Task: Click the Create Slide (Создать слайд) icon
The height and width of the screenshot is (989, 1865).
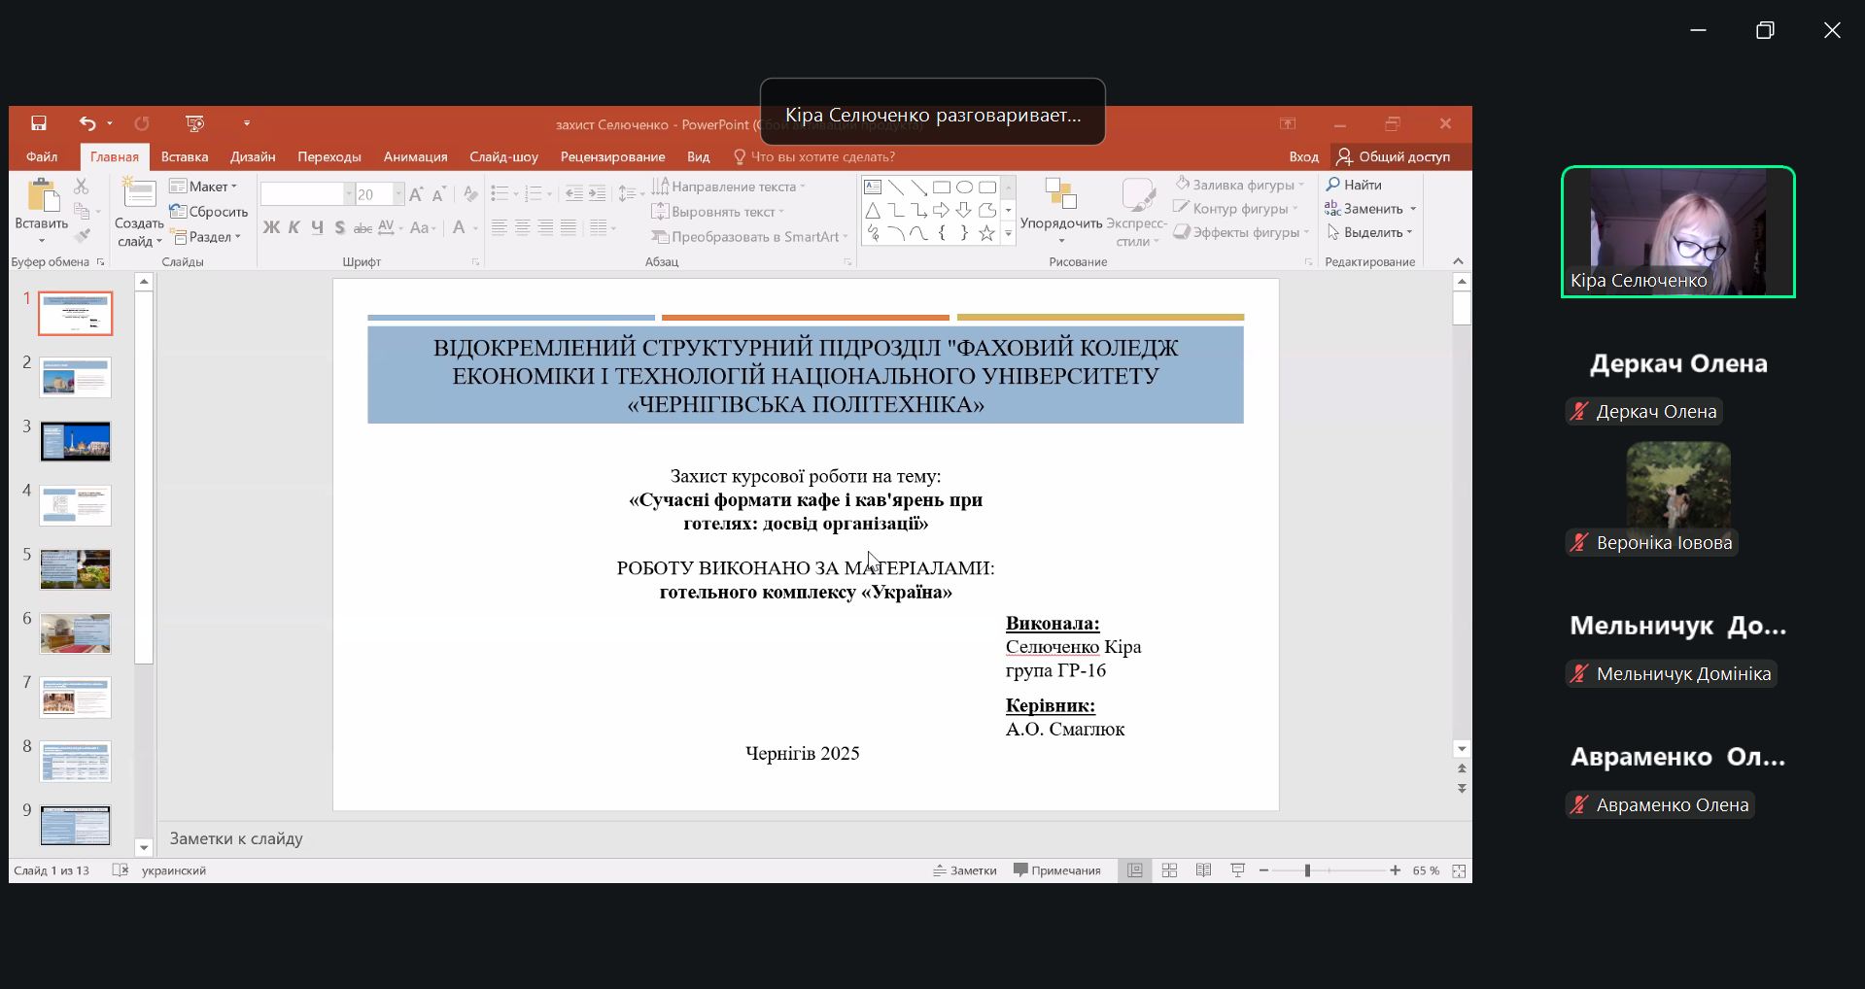Action: [139, 194]
